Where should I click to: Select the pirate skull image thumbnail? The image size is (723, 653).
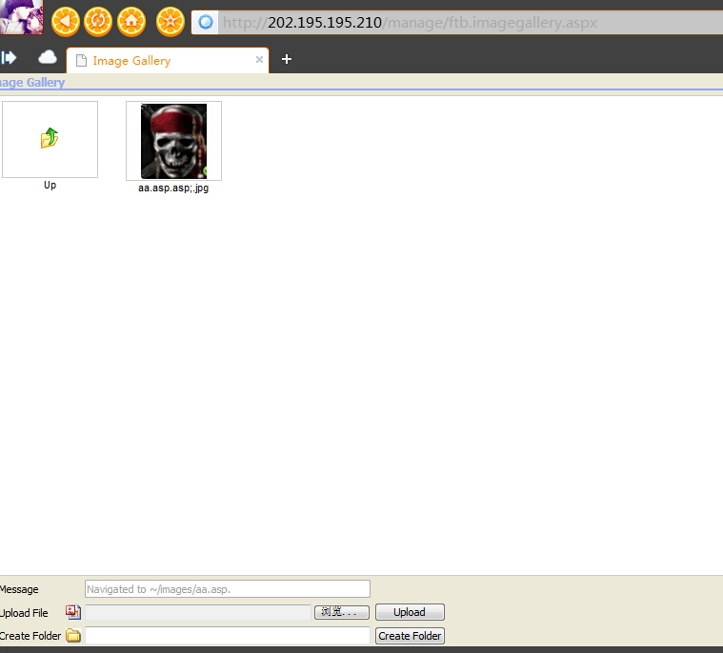click(x=173, y=141)
